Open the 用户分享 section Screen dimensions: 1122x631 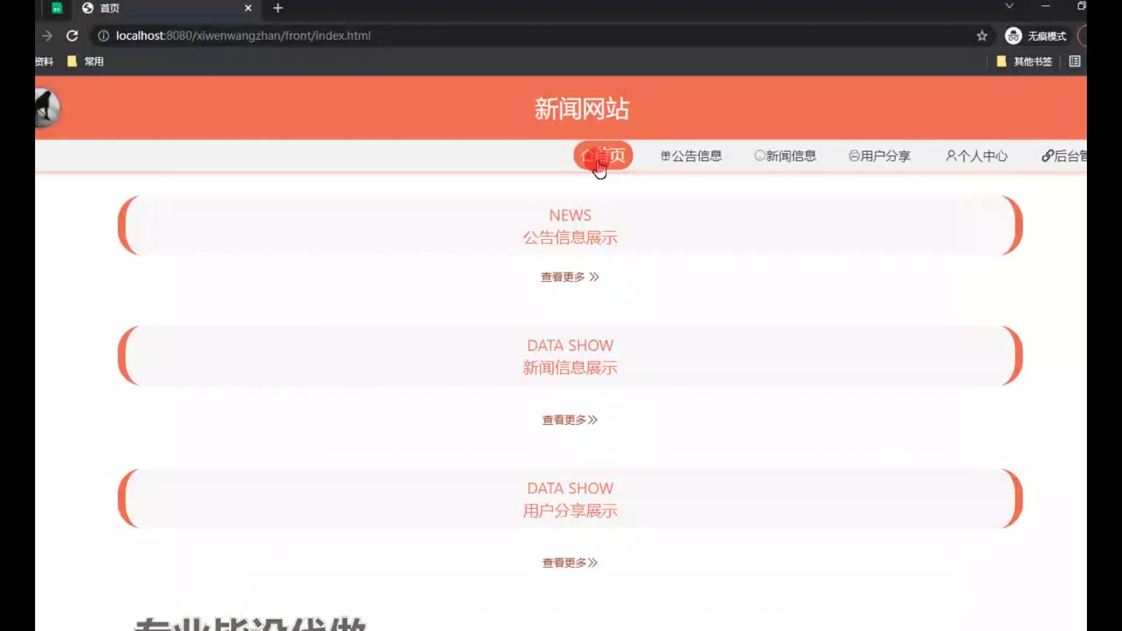click(879, 156)
